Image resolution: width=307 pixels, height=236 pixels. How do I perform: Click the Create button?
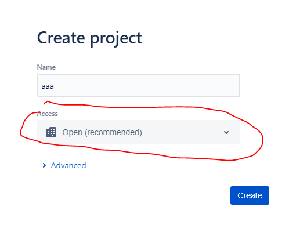pos(250,195)
